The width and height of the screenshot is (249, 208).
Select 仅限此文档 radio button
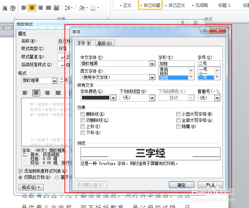[x=20, y=177]
